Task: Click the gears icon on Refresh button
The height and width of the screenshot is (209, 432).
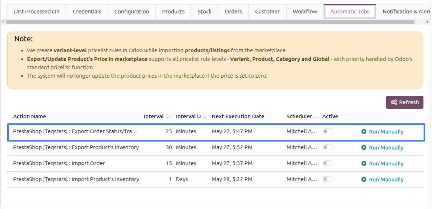Action: click(394, 102)
